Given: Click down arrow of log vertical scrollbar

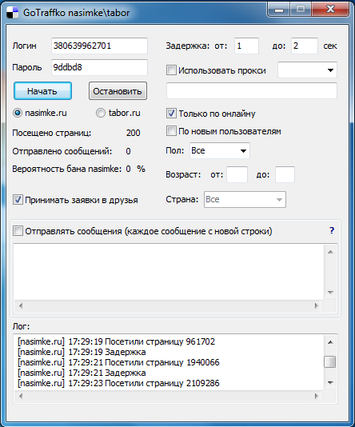Looking at the screenshot, I should coord(330,383).
